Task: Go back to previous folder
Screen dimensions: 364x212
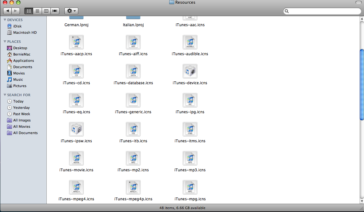Action: (8, 11)
